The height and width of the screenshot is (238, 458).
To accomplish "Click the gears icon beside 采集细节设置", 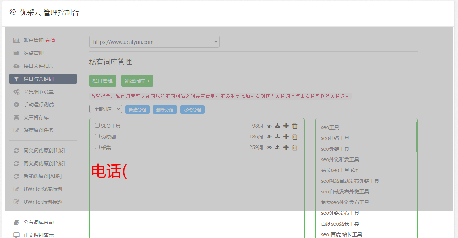I will (x=16, y=92).
